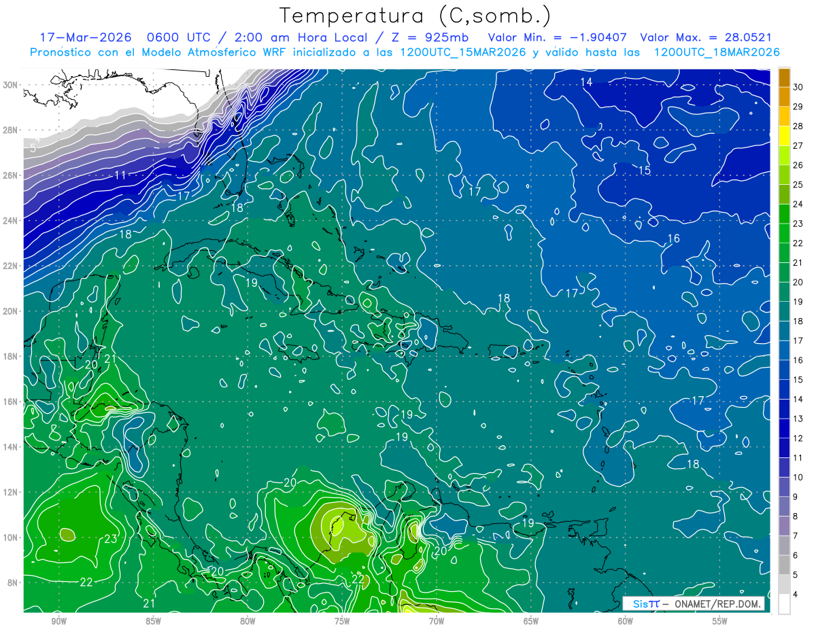Image resolution: width=816 pixels, height=630 pixels.
Task: Click the '12N' latitude label
Action: [x=12, y=492]
